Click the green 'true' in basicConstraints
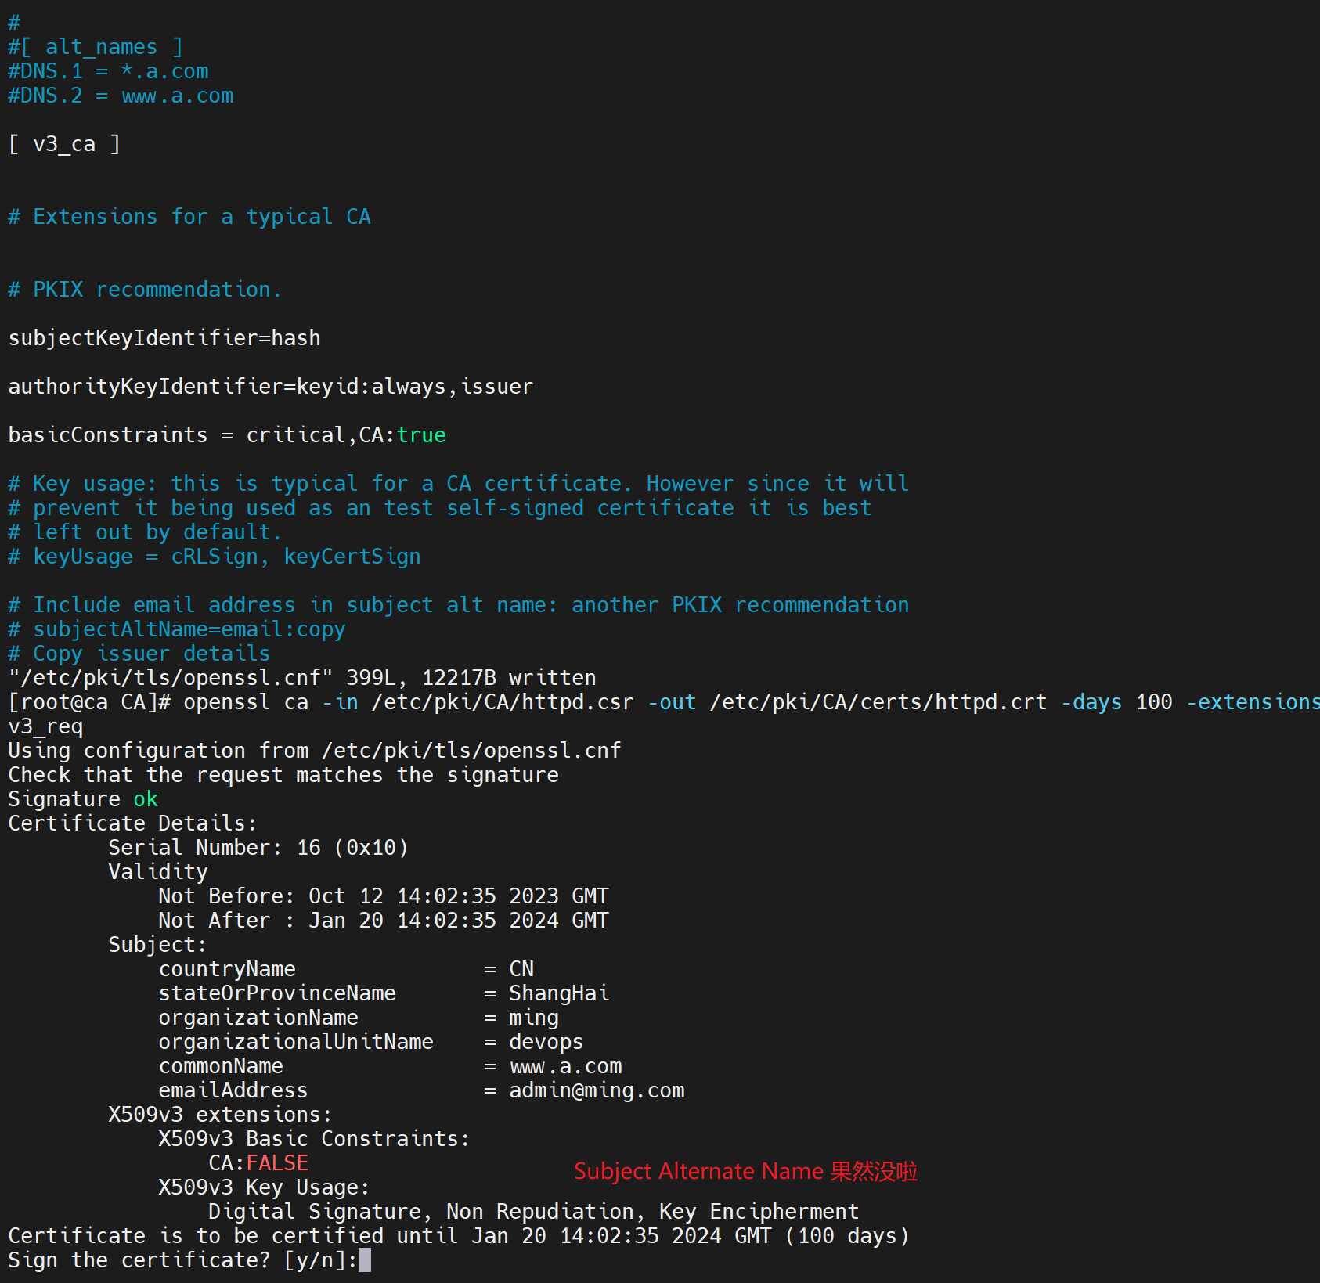 (421, 435)
